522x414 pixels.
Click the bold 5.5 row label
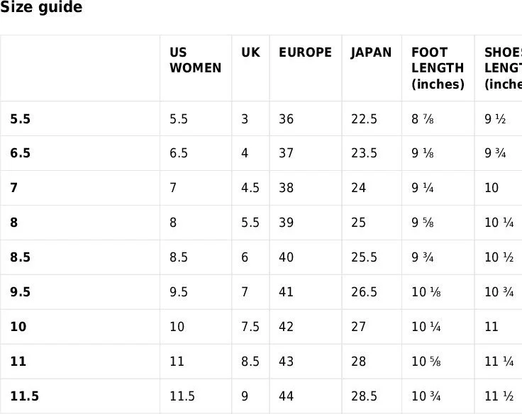tap(21, 119)
